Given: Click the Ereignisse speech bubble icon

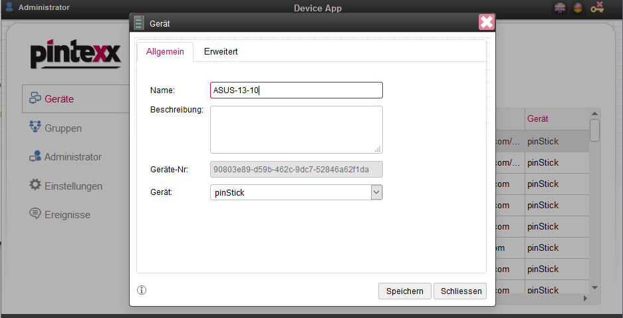Looking at the screenshot, I should click(35, 214).
